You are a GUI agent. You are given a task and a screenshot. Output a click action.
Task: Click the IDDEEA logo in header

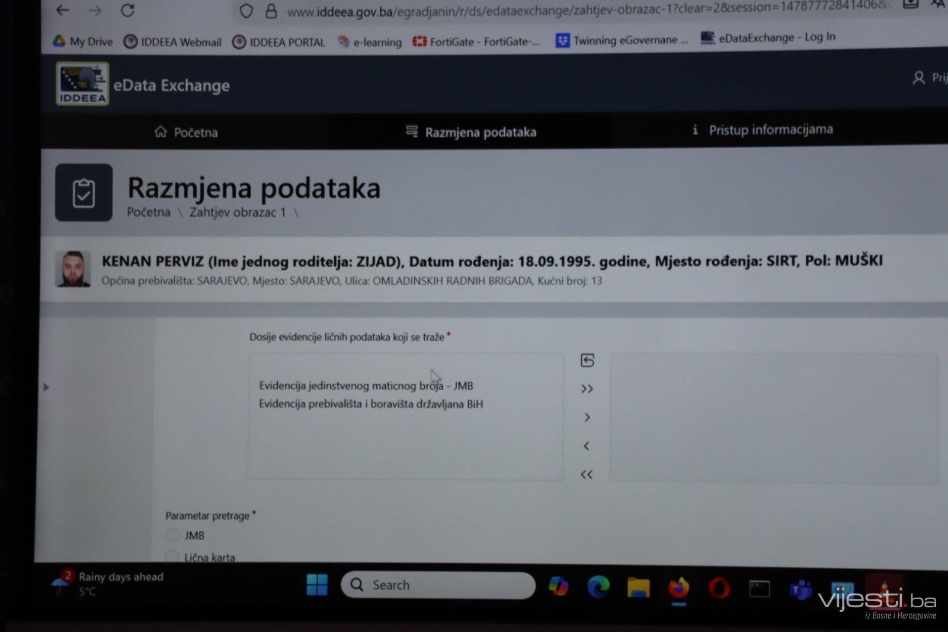(82, 84)
